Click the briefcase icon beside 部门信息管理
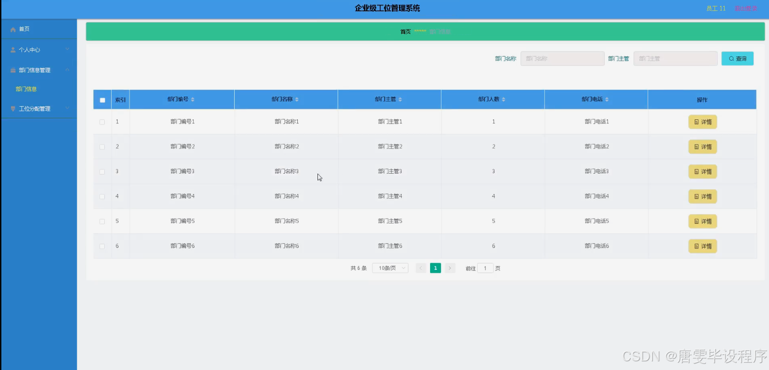Screen dimensions: 769x370 pyautogui.click(x=13, y=70)
